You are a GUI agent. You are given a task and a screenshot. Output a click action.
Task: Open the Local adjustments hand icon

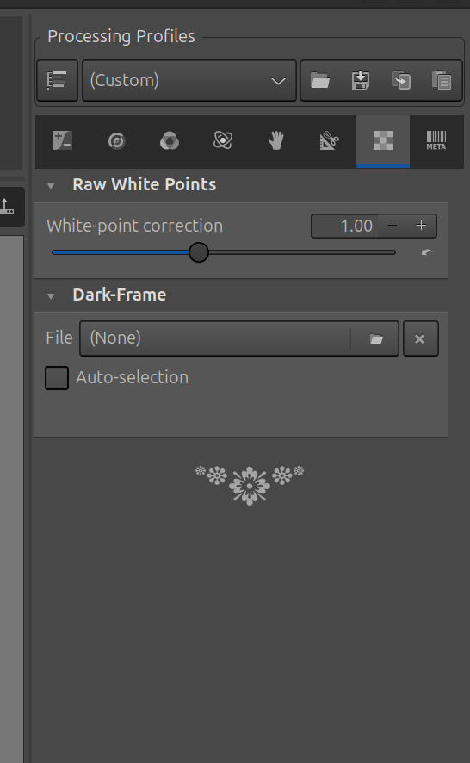coord(275,141)
